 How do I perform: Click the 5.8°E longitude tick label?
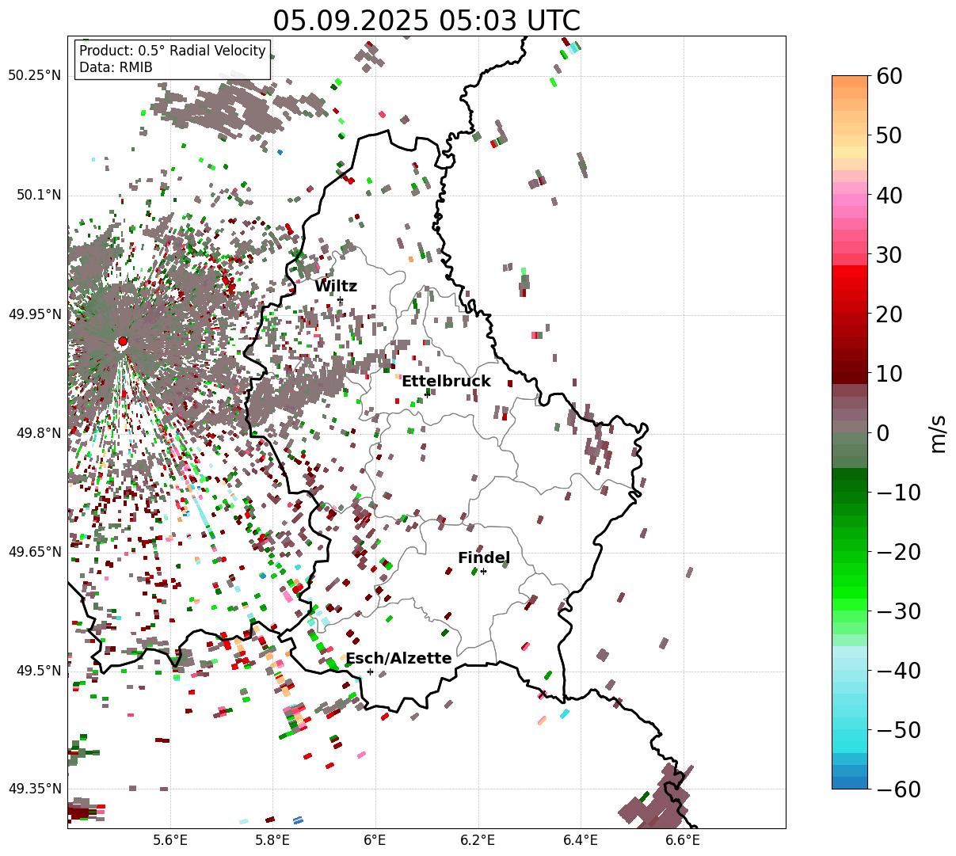pos(272,840)
